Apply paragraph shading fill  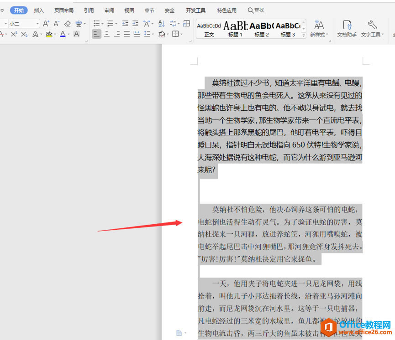click(x=162, y=34)
